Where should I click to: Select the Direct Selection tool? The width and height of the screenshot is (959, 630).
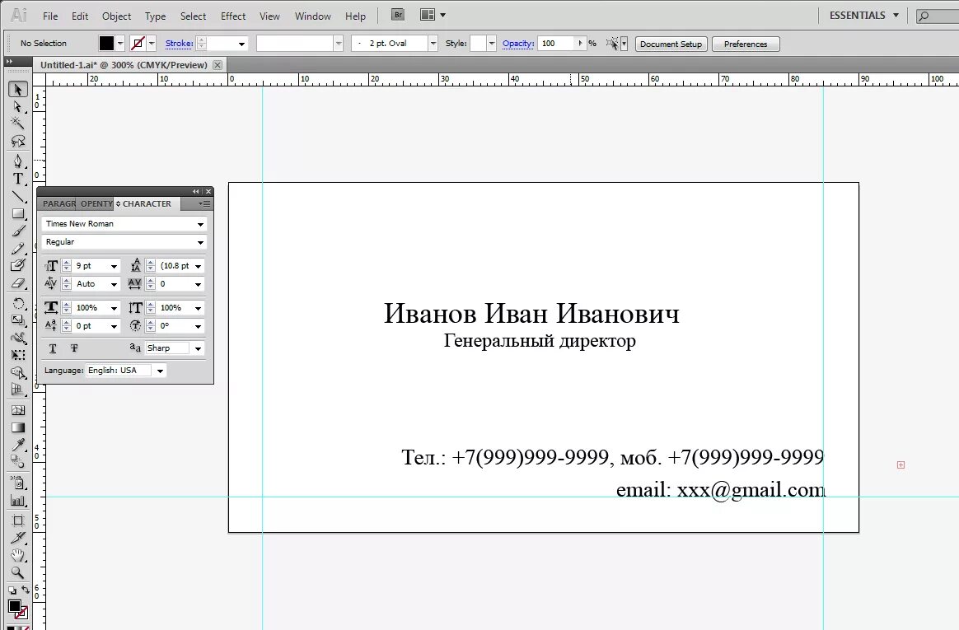point(18,106)
